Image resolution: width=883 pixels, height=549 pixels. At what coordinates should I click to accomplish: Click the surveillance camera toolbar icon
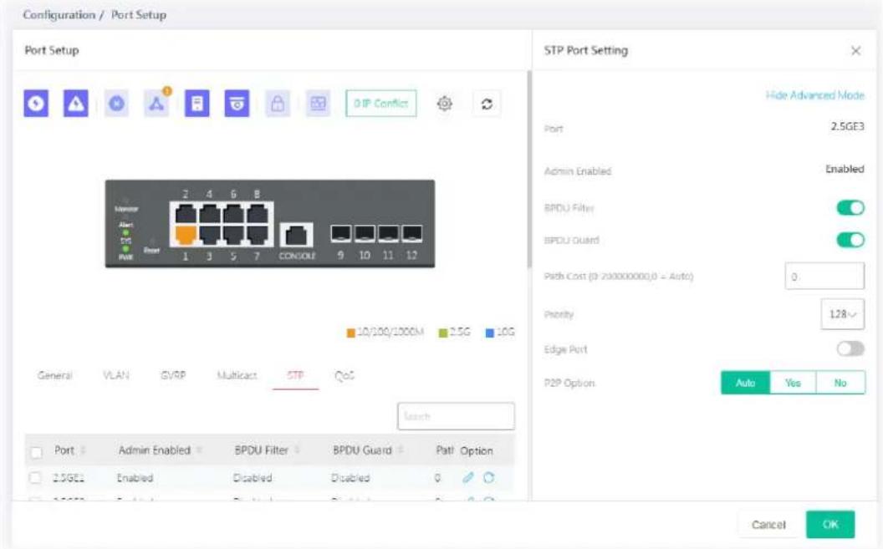click(x=237, y=104)
